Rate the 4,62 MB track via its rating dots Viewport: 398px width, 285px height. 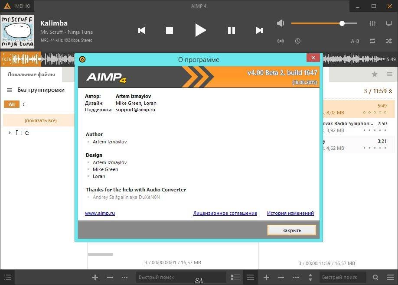click(x=375, y=148)
